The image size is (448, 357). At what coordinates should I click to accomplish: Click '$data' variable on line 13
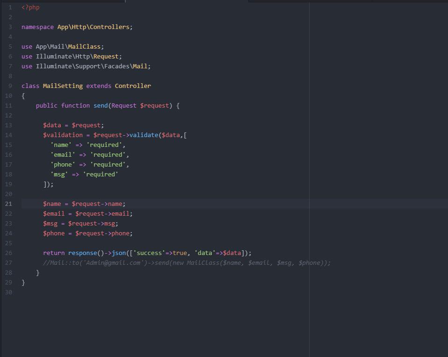coord(52,125)
